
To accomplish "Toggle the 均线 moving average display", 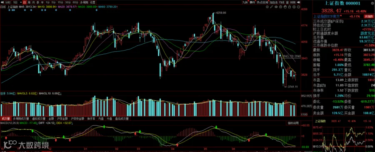I will (x=282, y=2).
